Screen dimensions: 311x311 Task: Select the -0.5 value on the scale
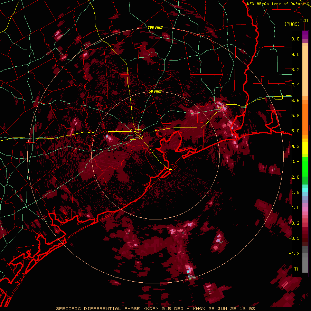point(294,238)
